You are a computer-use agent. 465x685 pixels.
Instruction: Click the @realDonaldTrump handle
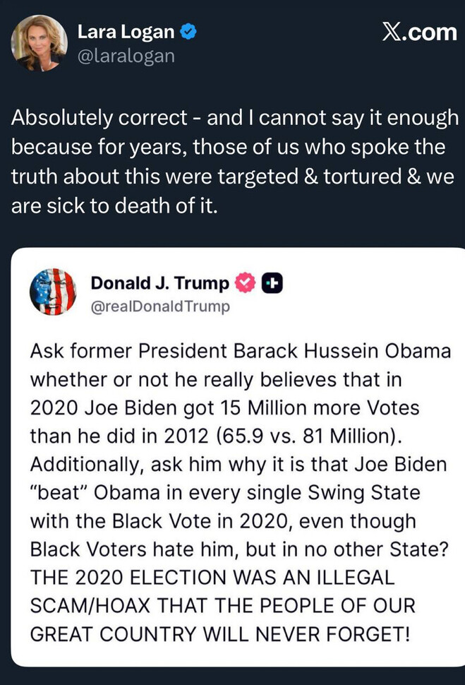tap(160, 306)
